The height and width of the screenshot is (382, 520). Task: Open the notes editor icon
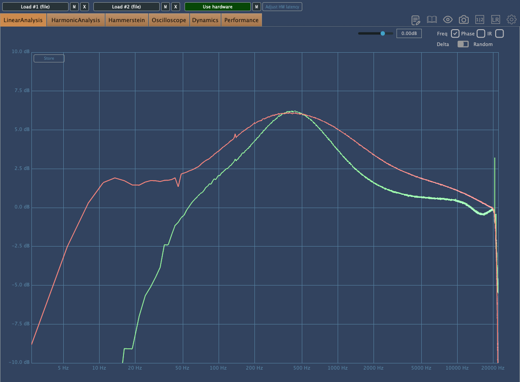[416, 20]
